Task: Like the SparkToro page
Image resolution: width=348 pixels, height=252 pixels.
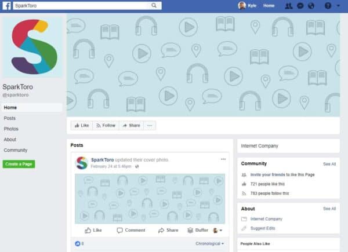Action: [82, 126]
